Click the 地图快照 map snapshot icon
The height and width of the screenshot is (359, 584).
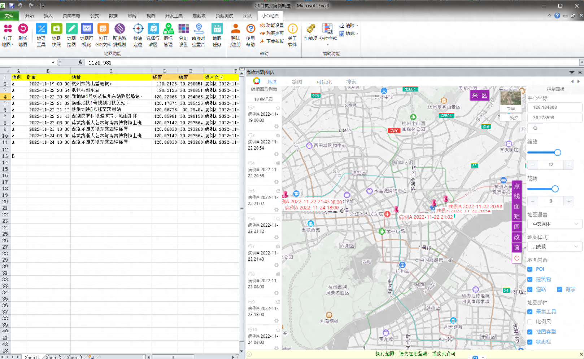pos(56,29)
